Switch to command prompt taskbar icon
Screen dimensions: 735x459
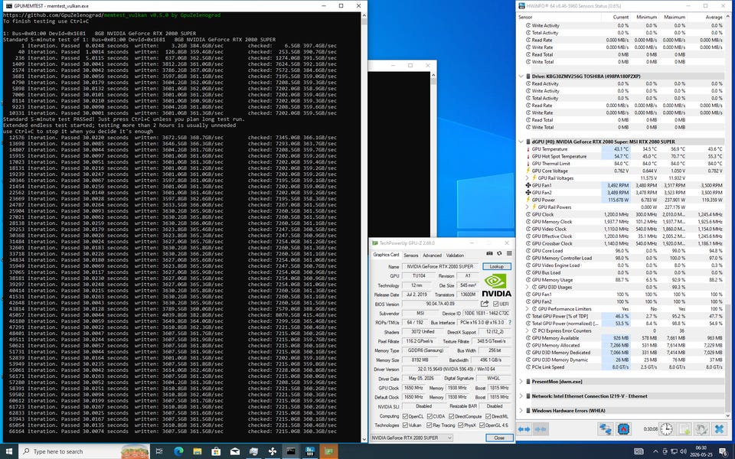291,451
